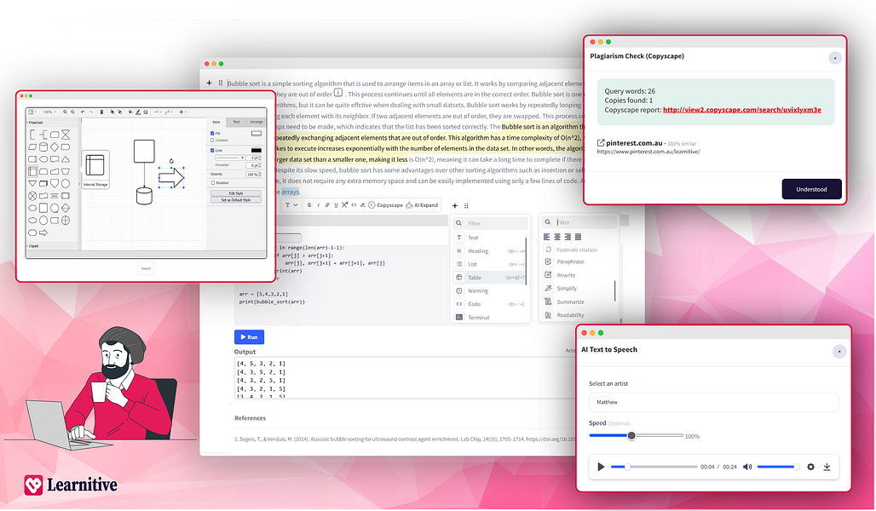This screenshot has width=876, height=511.
Task: Select Code in the block menu
Action: pyautogui.click(x=489, y=304)
